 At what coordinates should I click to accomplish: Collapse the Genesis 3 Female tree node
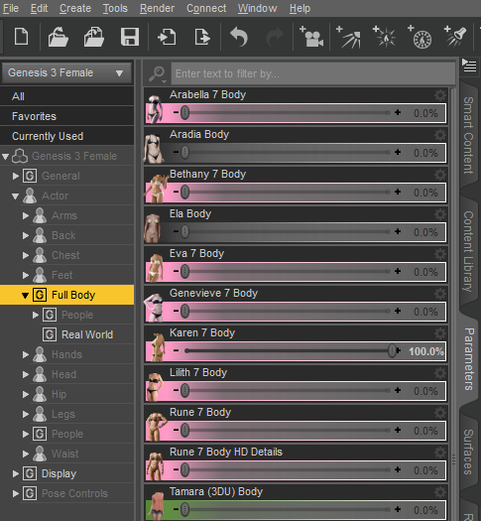[x=5, y=156]
